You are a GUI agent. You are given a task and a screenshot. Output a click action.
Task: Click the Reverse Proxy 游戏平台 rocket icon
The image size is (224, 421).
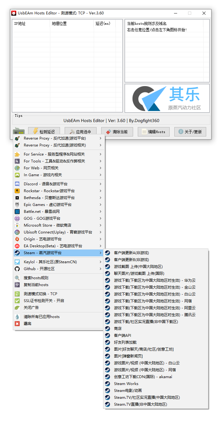[17, 138]
